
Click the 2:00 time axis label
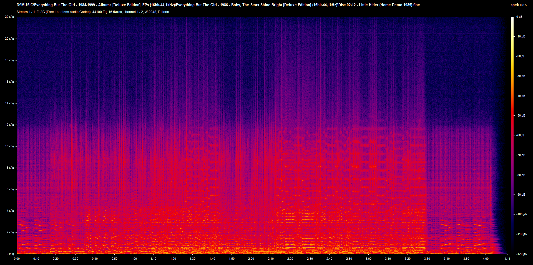251,259
